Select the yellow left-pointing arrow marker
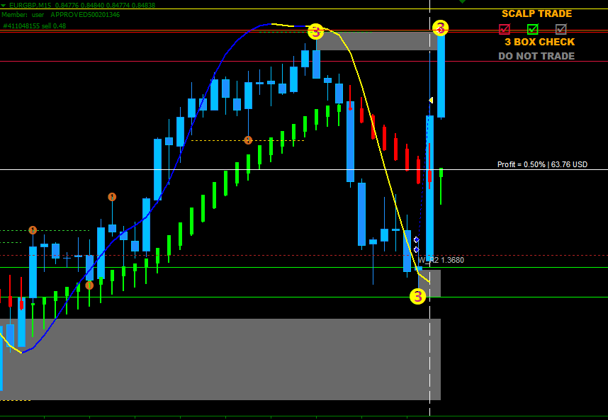The image size is (608, 420). pyautogui.click(x=431, y=101)
